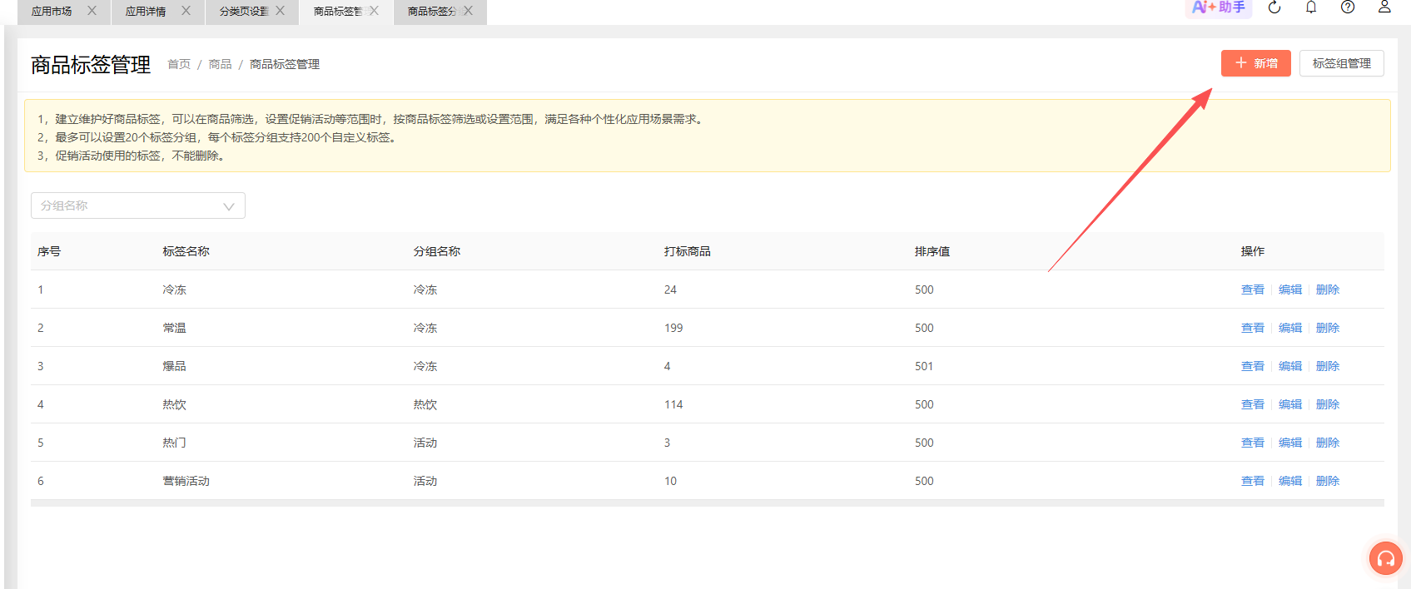Click the 114 tagged products value
The width and height of the screenshot is (1411, 589).
(673, 404)
